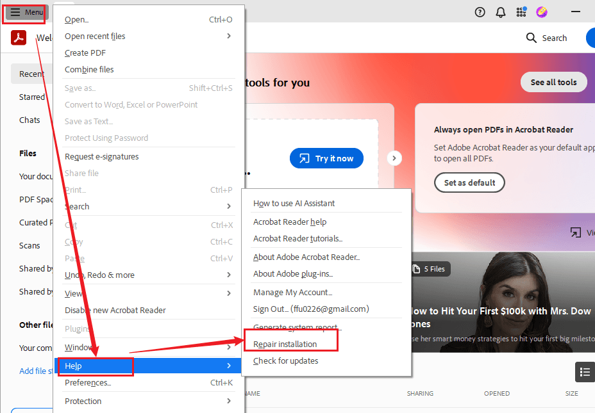The height and width of the screenshot is (413, 595).
Task: Expand the Window submenu arrow
Action: click(228, 347)
